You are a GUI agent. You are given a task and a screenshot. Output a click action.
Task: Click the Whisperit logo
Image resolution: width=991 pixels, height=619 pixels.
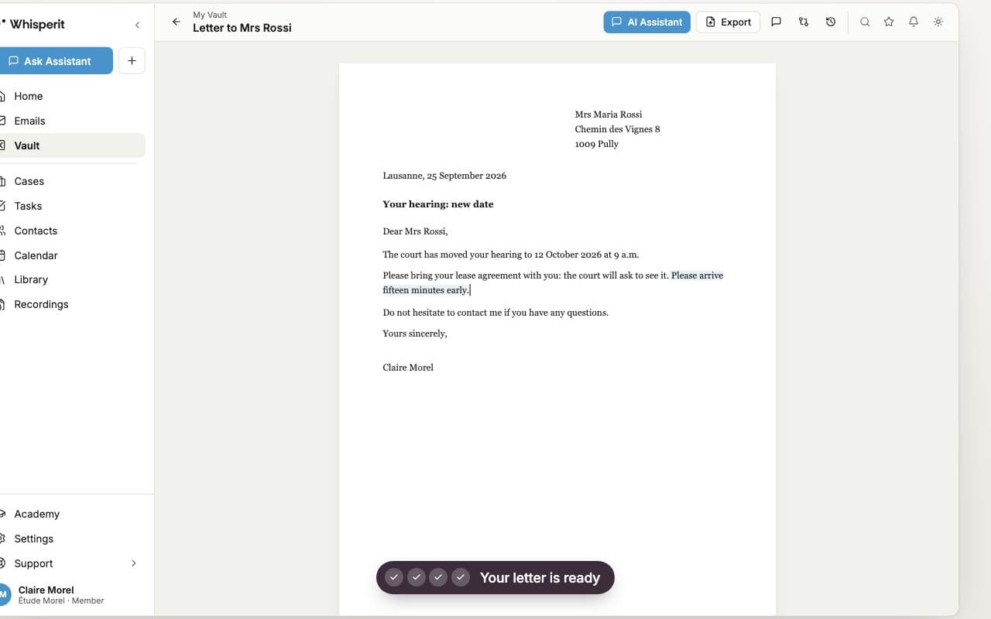[x=33, y=24]
